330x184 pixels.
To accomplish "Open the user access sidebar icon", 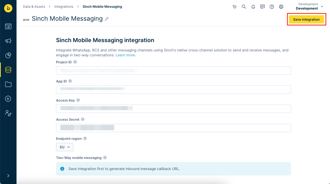I will 8,113.
